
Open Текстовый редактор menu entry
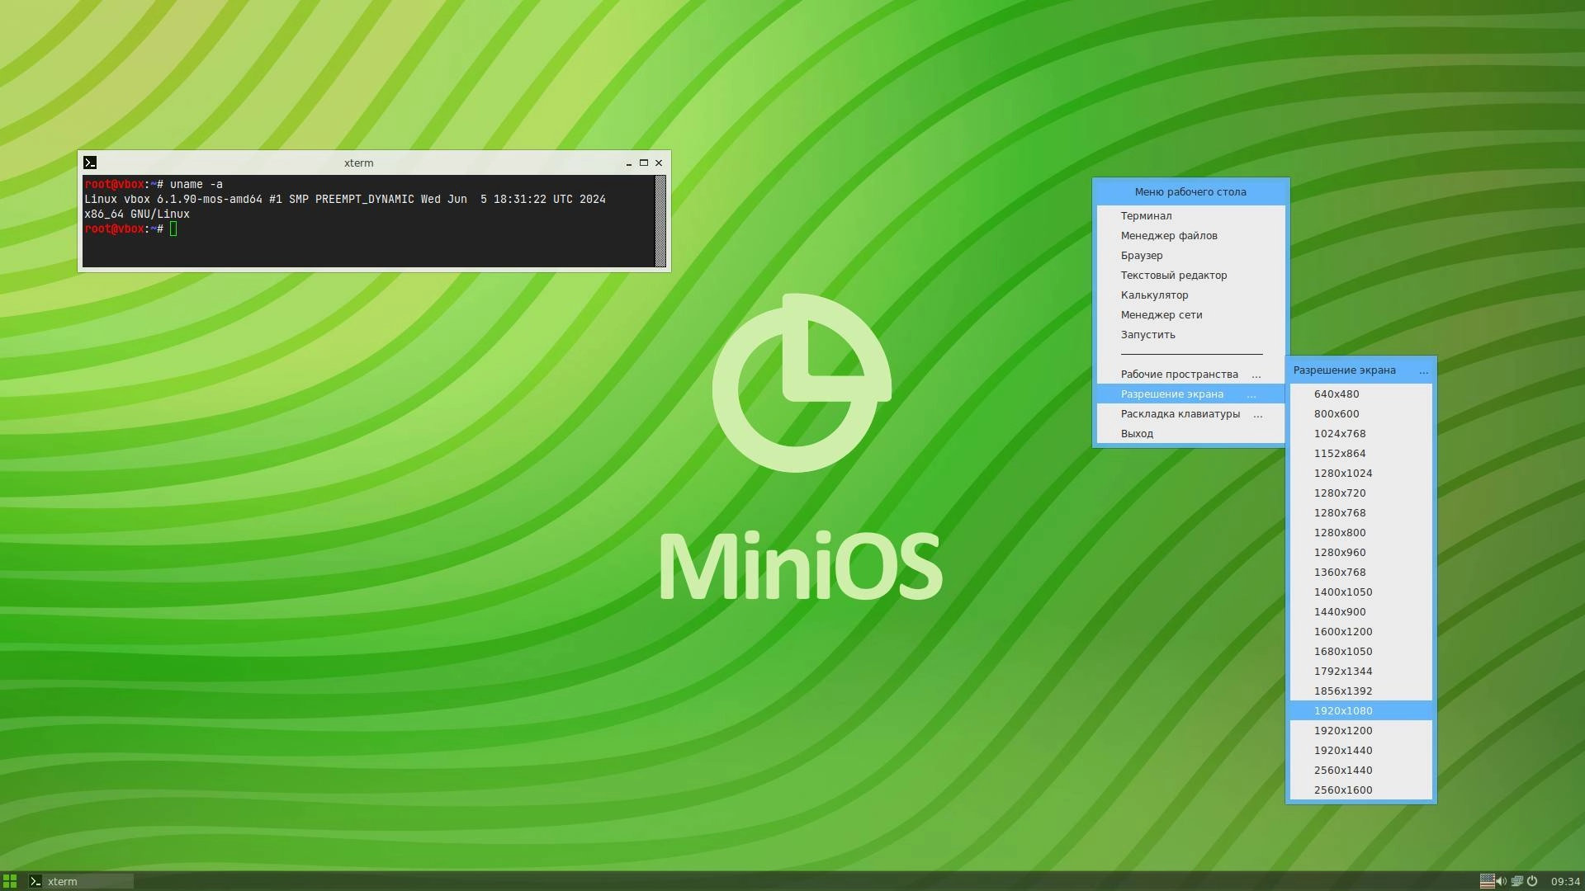[x=1190, y=276]
